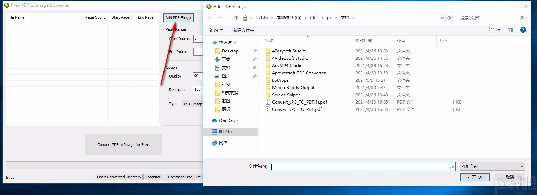Open the dialog help icon

[523, 30]
